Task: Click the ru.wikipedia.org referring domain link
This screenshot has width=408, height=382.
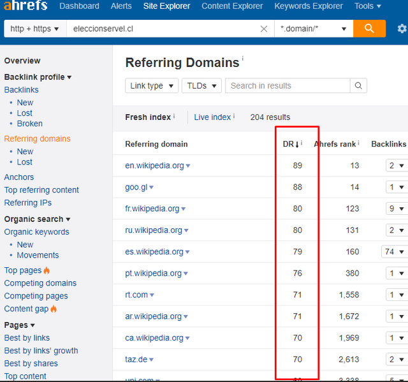Action: [x=154, y=230]
